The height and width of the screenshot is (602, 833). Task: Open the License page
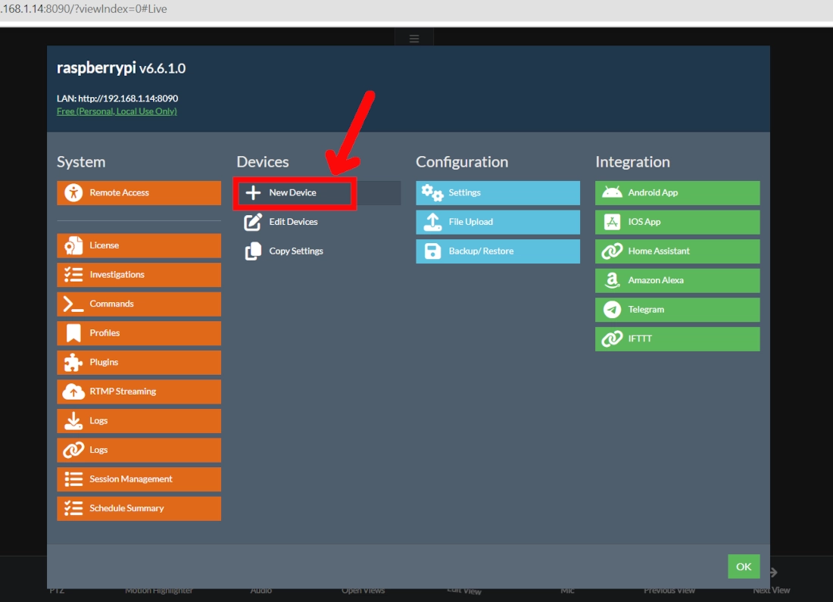(139, 245)
